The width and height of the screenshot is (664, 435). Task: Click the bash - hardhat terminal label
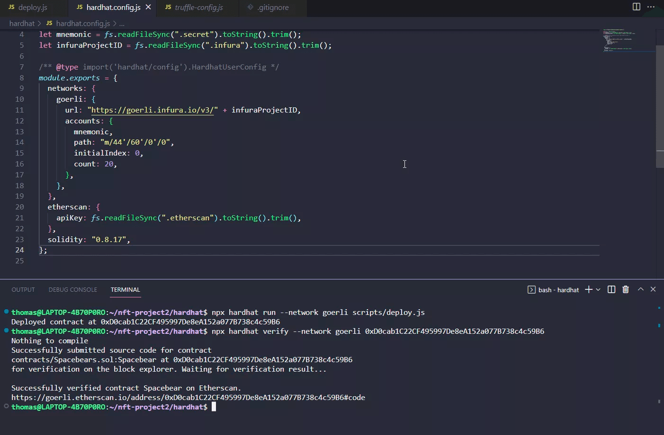(x=558, y=290)
